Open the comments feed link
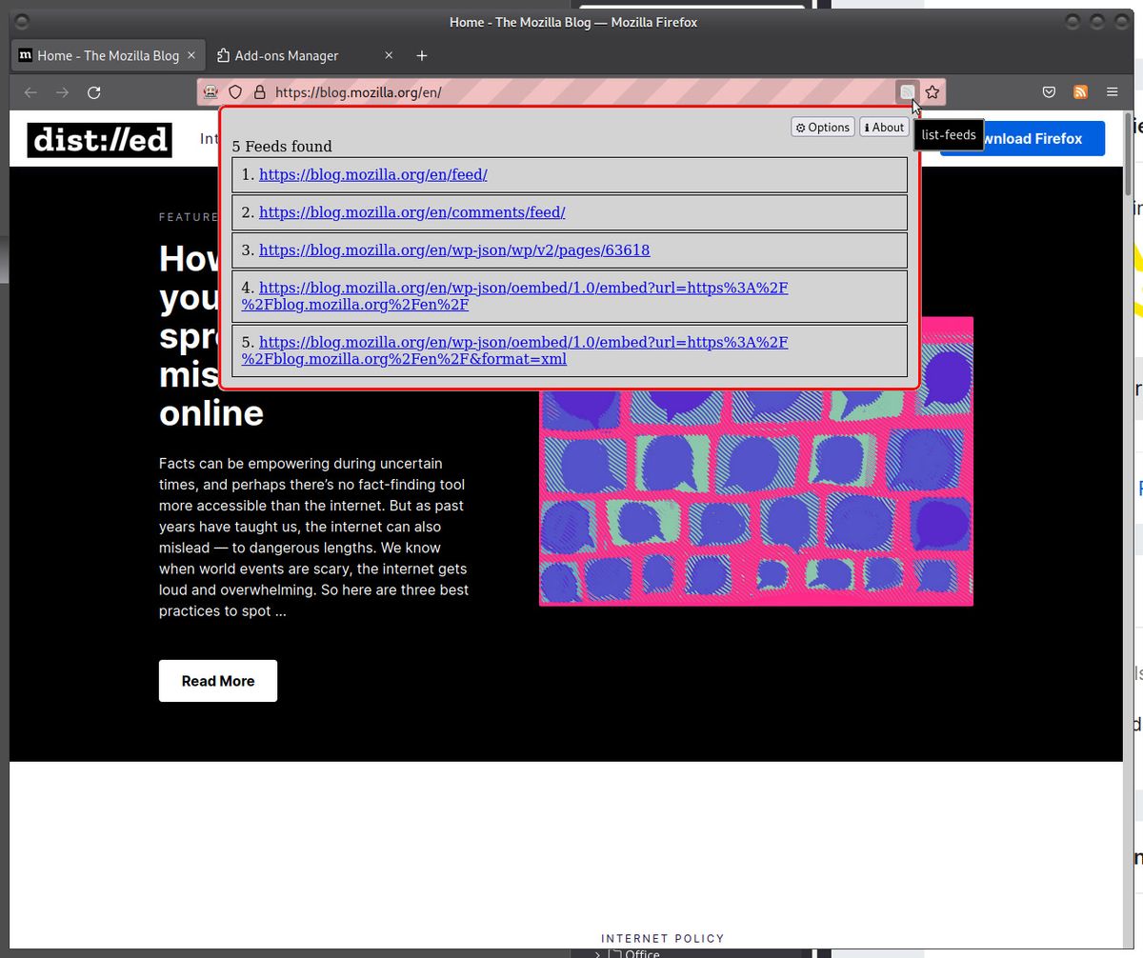Viewport: 1143px width, 958px height. (412, 211)
